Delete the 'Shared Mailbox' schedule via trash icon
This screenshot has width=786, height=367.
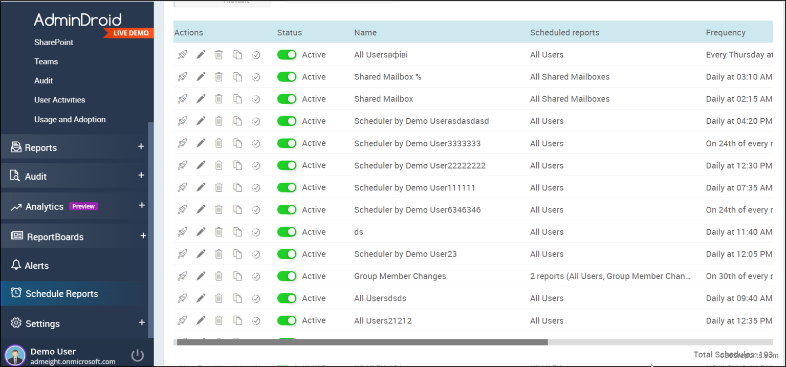coord(219,99)
